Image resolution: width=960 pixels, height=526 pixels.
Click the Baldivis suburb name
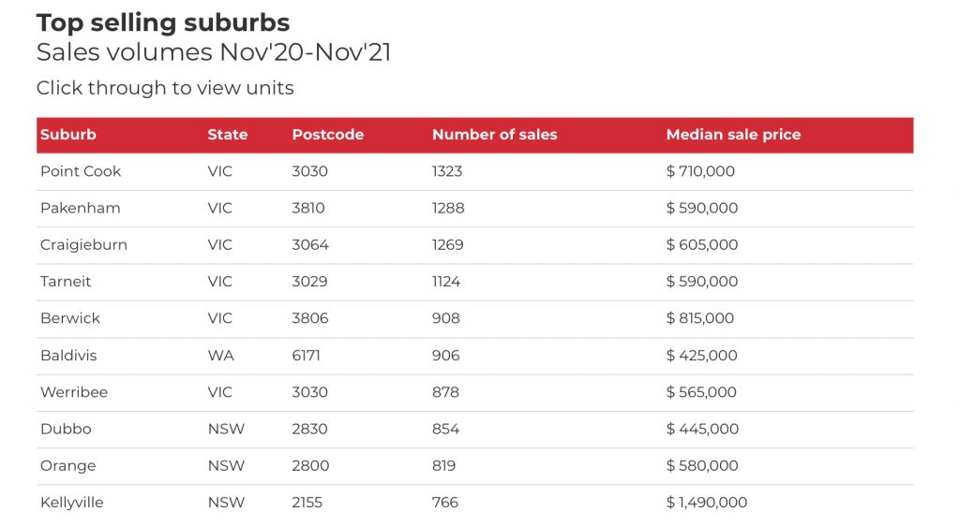click(68, 356)
